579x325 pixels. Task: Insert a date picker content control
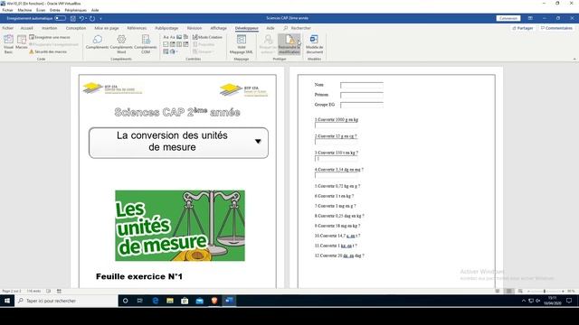click(185, 44)
